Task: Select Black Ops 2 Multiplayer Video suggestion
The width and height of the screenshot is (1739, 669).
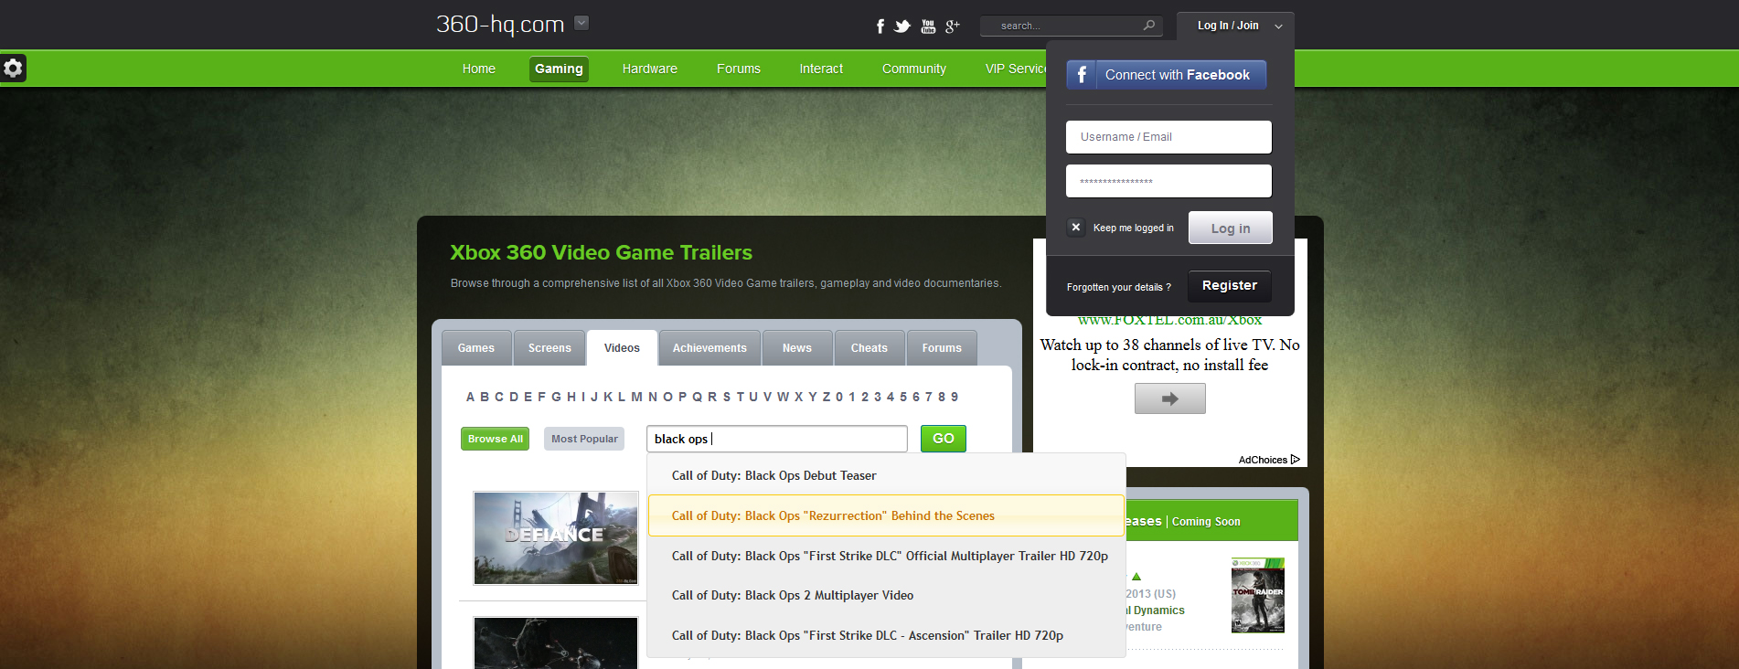Action: [886, 595]
